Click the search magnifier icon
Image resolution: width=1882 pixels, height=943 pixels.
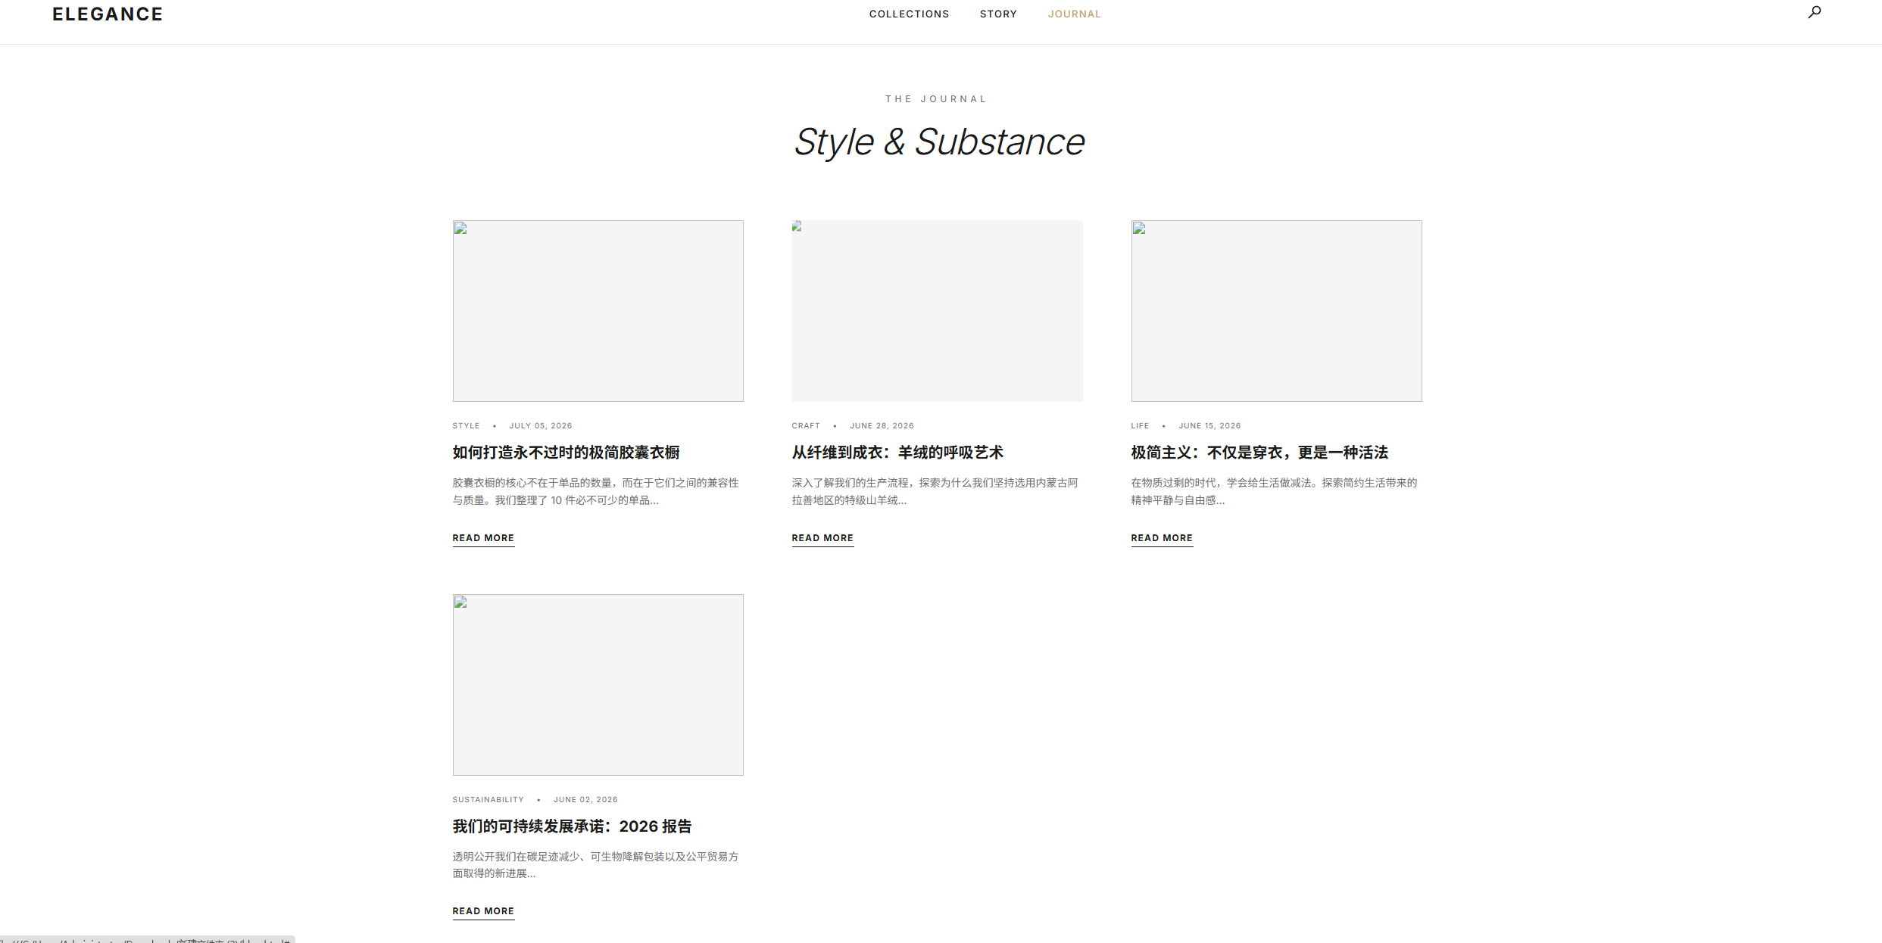tap(1814, 12)
